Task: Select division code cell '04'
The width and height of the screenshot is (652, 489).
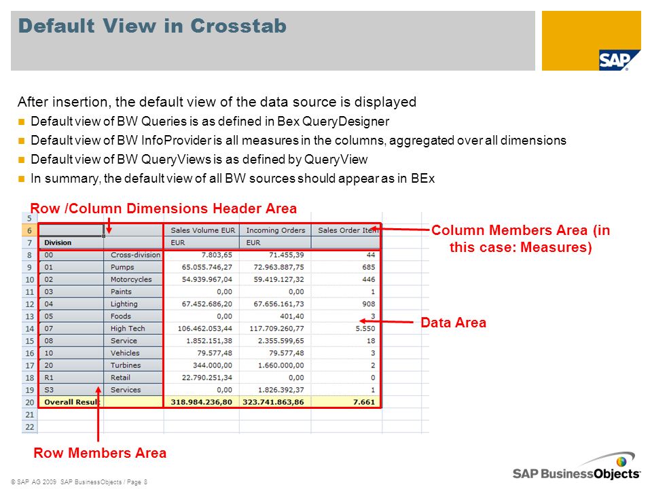Action: 71,304
